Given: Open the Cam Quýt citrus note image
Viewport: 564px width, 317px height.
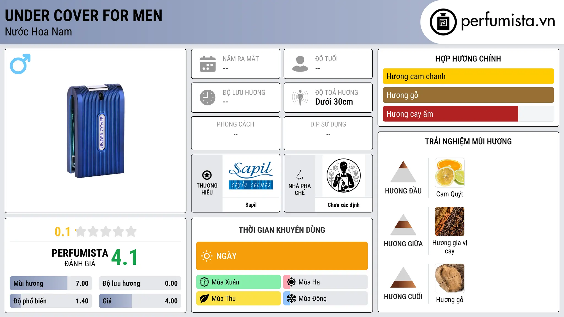Looking at the screenshot, I should click(x=450, y=173).
